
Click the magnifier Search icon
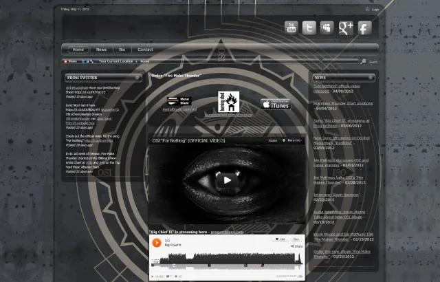click(363, 61)
